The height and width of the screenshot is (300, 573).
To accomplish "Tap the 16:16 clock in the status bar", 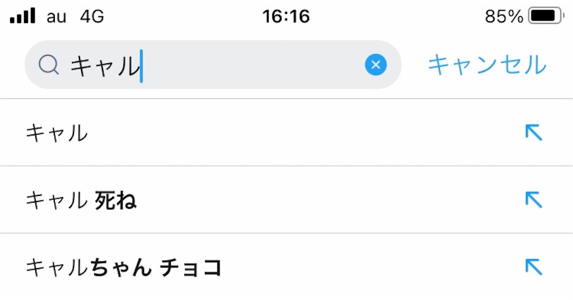I will tap(286, 17).
